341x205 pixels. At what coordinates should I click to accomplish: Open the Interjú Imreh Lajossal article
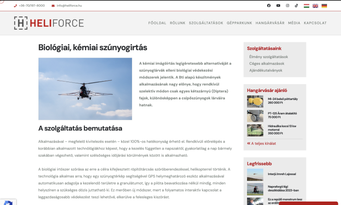click(x=282, y=174)
